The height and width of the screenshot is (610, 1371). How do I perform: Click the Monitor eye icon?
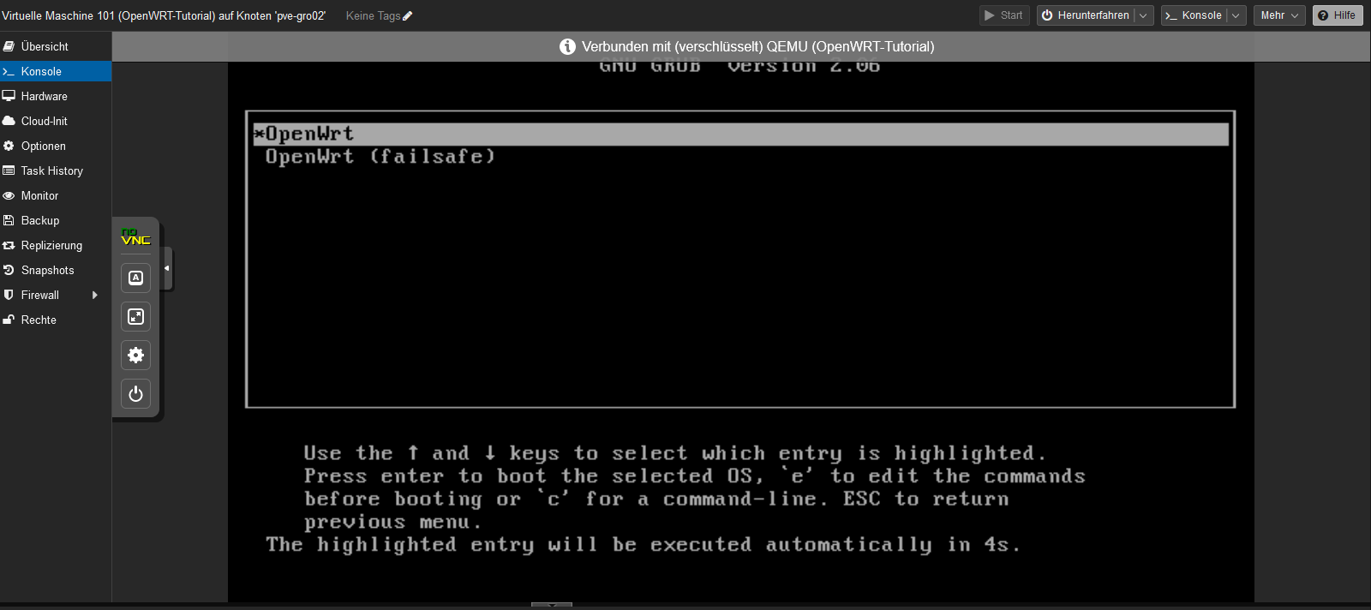click(x=9, y=195)
